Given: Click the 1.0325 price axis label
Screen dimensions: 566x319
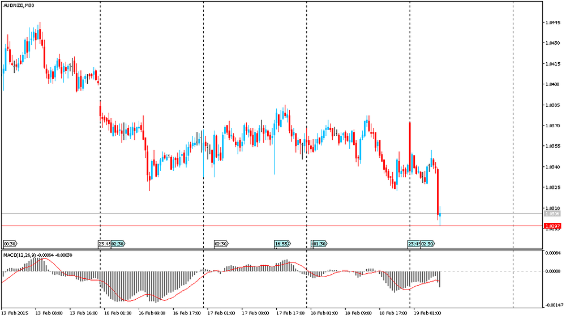Looking at the screenshot, I should pos(552,187).
